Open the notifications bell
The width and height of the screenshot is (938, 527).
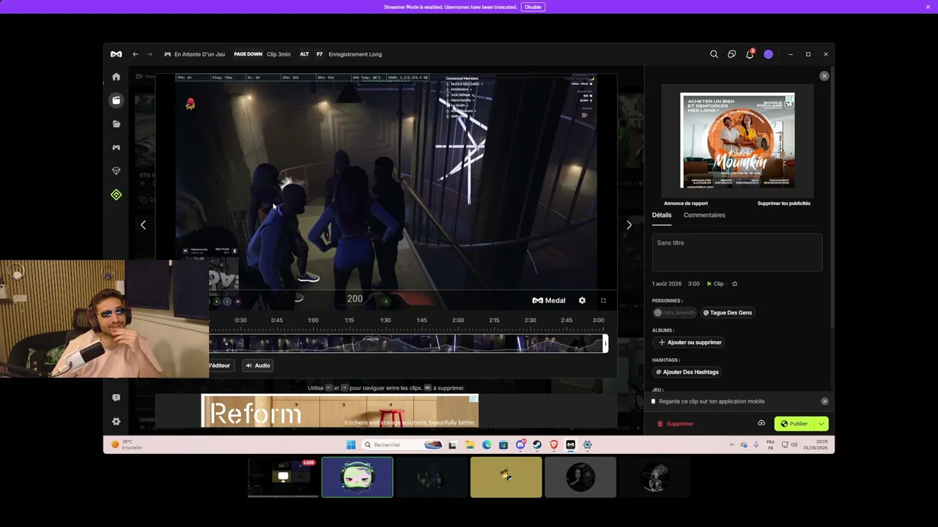coord(750,54)
